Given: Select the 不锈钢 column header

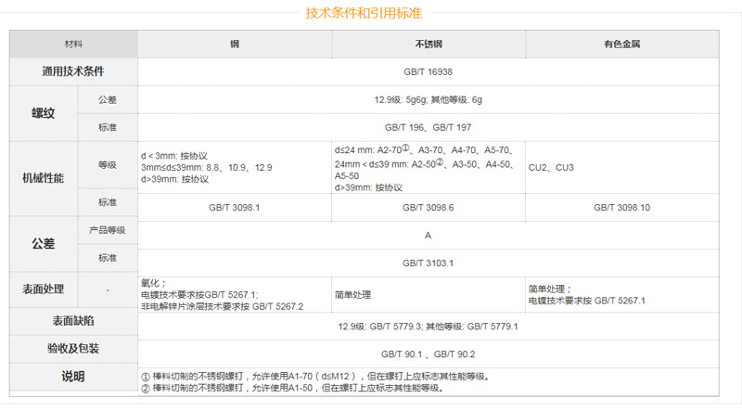Looking at the screenshot, I should coord(428,44).
